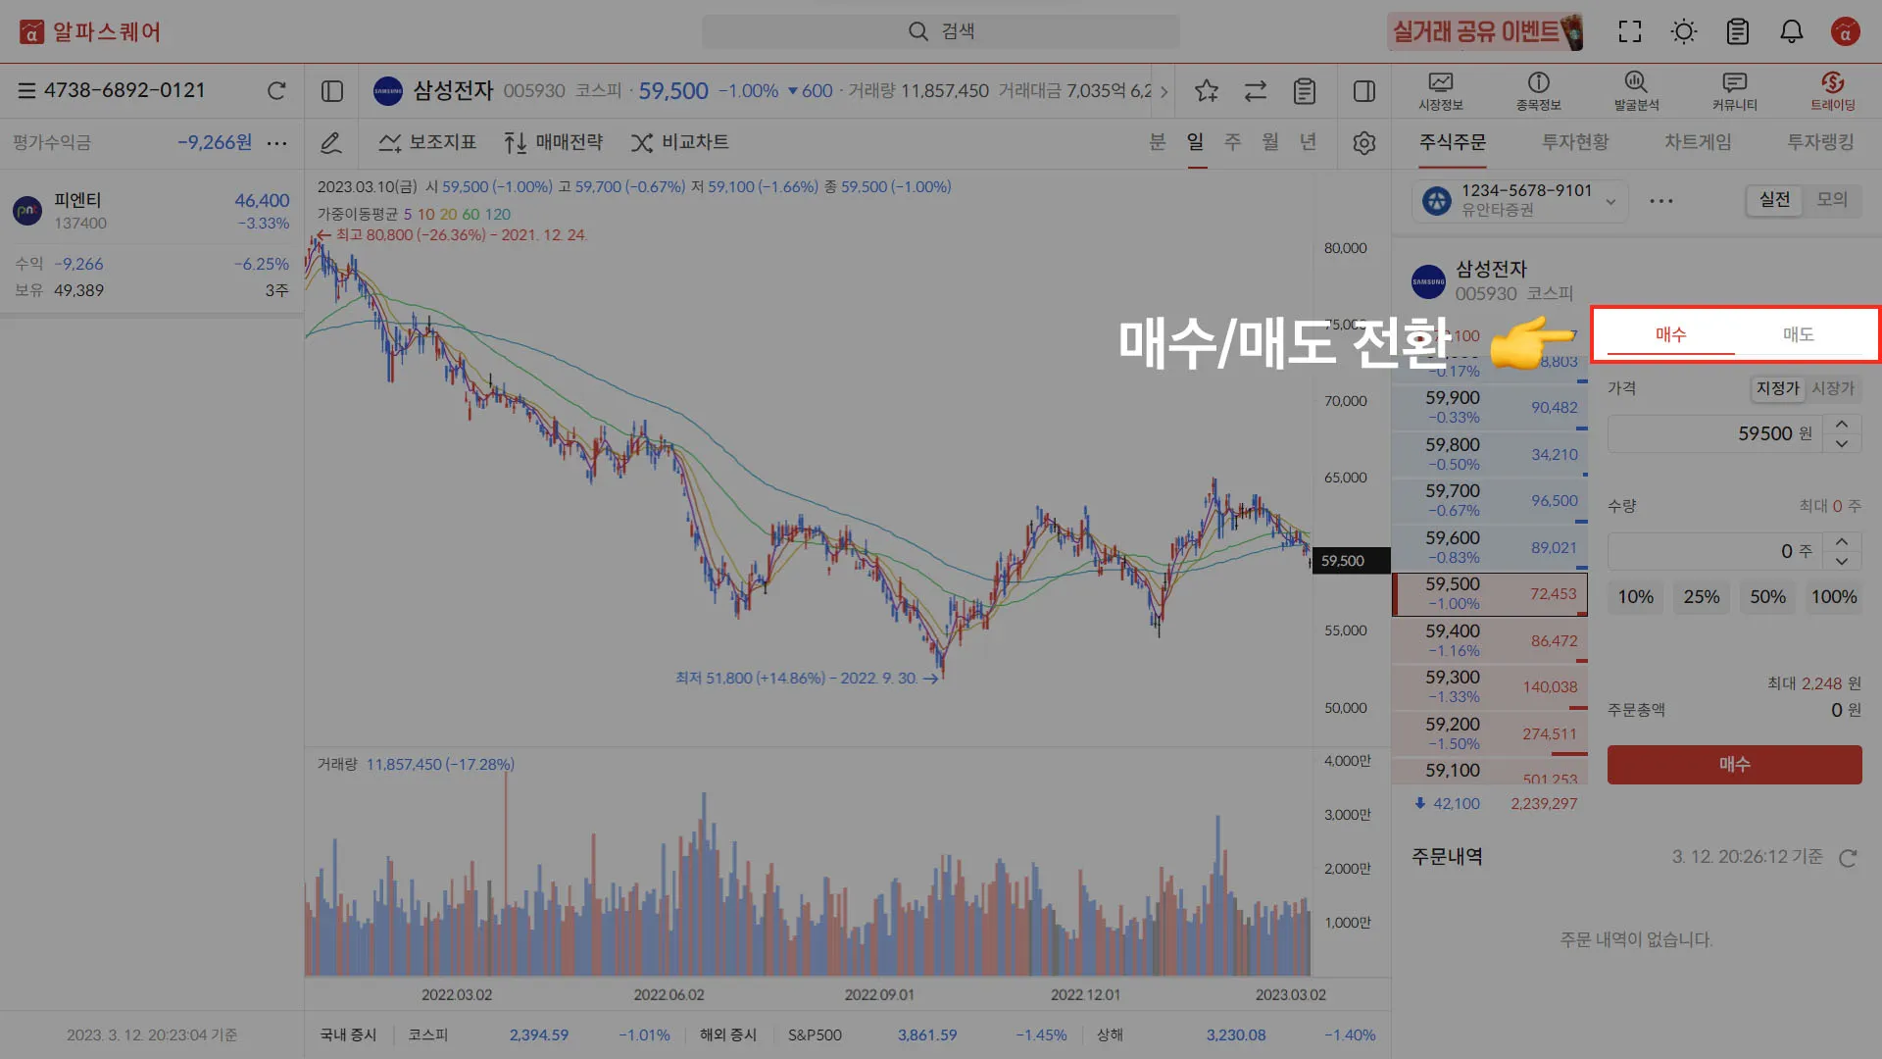Switch to the 모의 trading mode
The image size is (1882, 1059).
(1831, 200)
